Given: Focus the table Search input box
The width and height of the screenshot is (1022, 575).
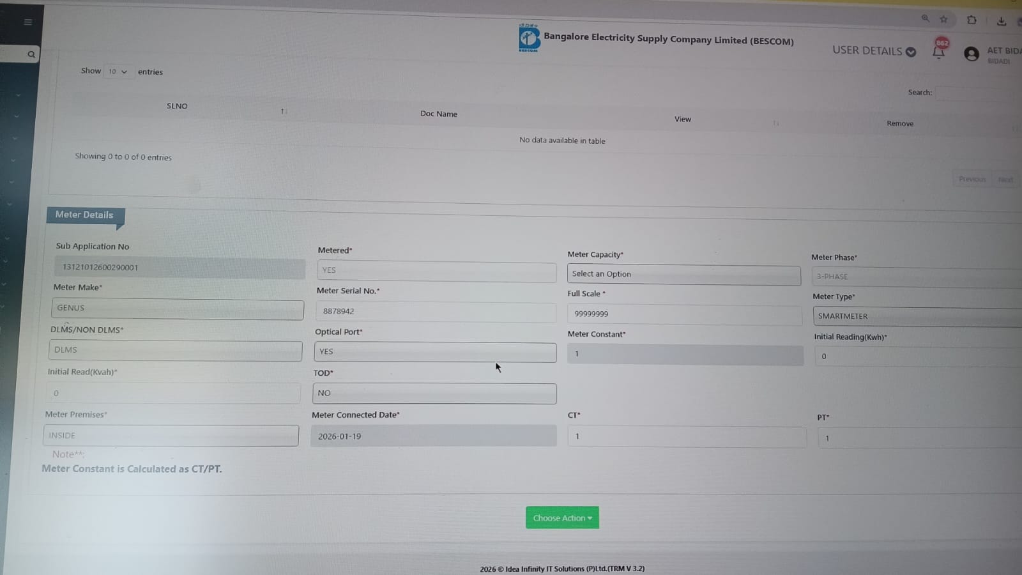Looking at the screenshot, I should [979, 93].
